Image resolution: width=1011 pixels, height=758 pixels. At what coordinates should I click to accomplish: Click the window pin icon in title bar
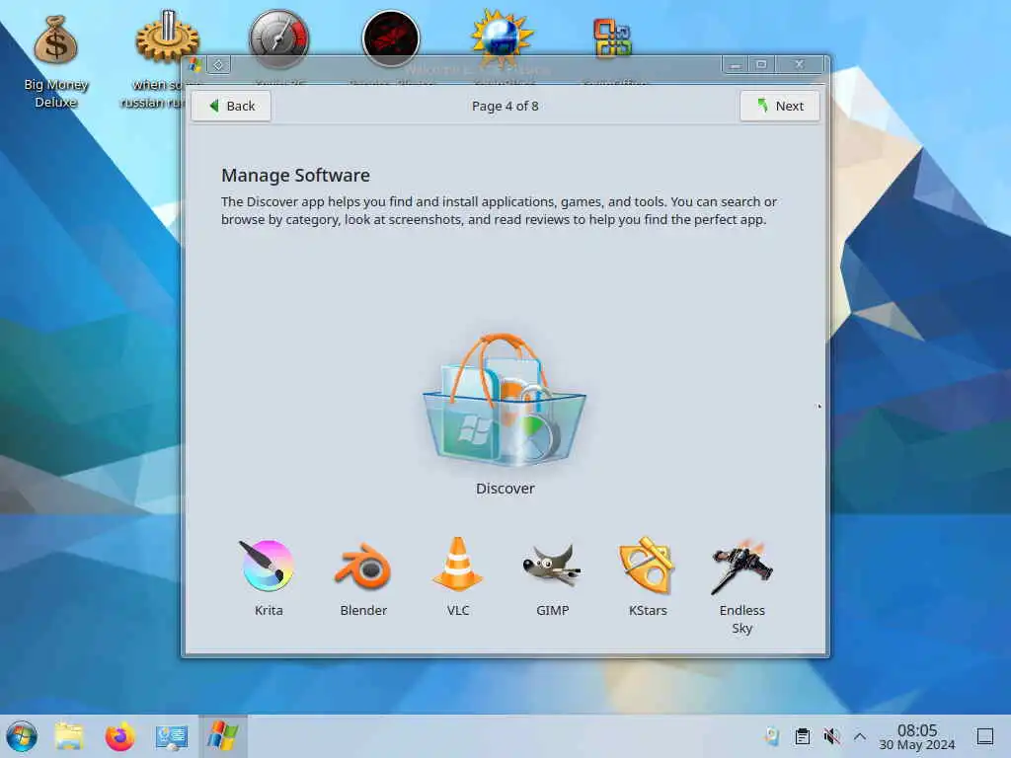(218, 65)
